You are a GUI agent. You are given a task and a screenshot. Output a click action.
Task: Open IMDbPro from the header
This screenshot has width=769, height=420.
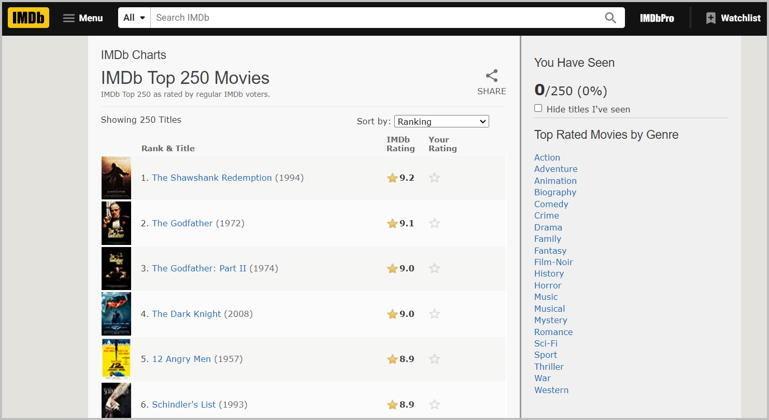[657, 18]
